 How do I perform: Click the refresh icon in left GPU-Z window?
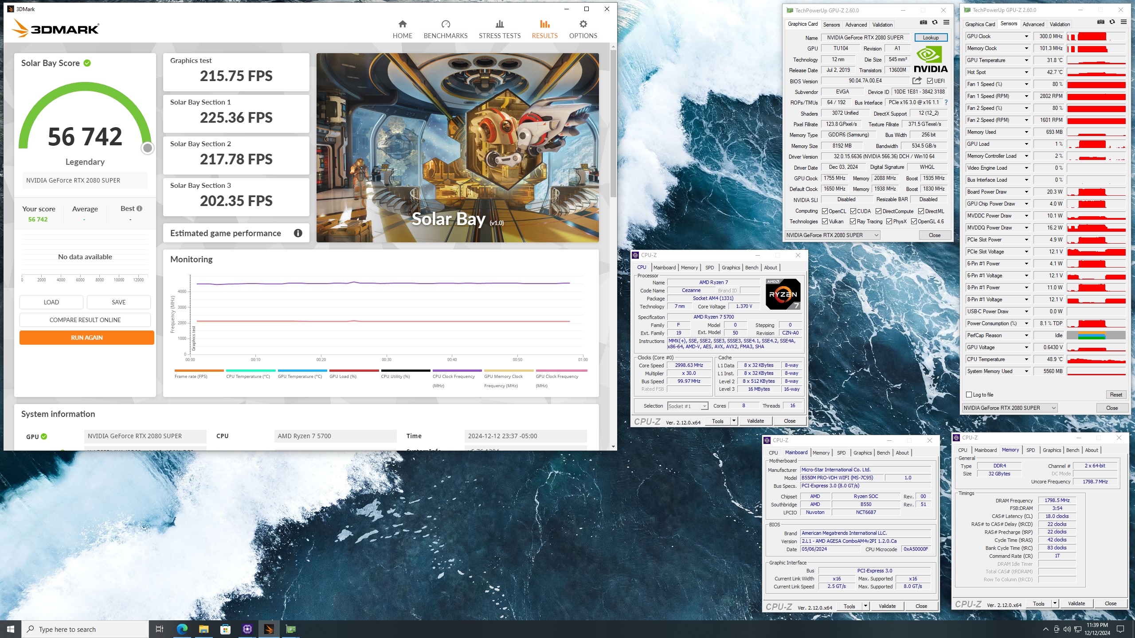pyautogui.click(x=935, y=23)
